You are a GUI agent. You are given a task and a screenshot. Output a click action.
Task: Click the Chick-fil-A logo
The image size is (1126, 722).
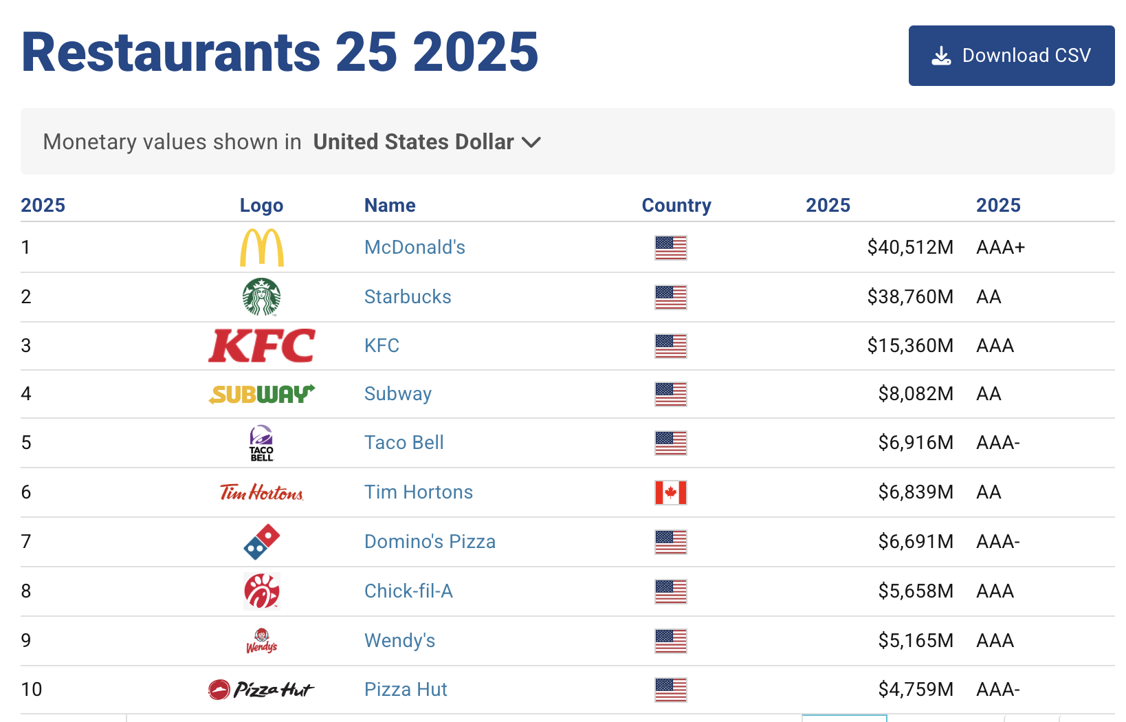click(261, 591)
